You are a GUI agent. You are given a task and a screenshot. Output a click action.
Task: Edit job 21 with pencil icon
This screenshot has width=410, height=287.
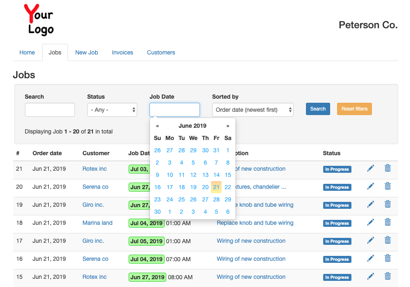[371, 168]
